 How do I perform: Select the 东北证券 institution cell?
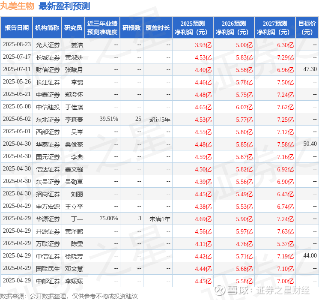(48, 120)
